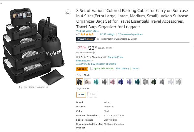Select the black color swatch
Image resolution: width=194 pixels, height=132 pixels.
79,82
